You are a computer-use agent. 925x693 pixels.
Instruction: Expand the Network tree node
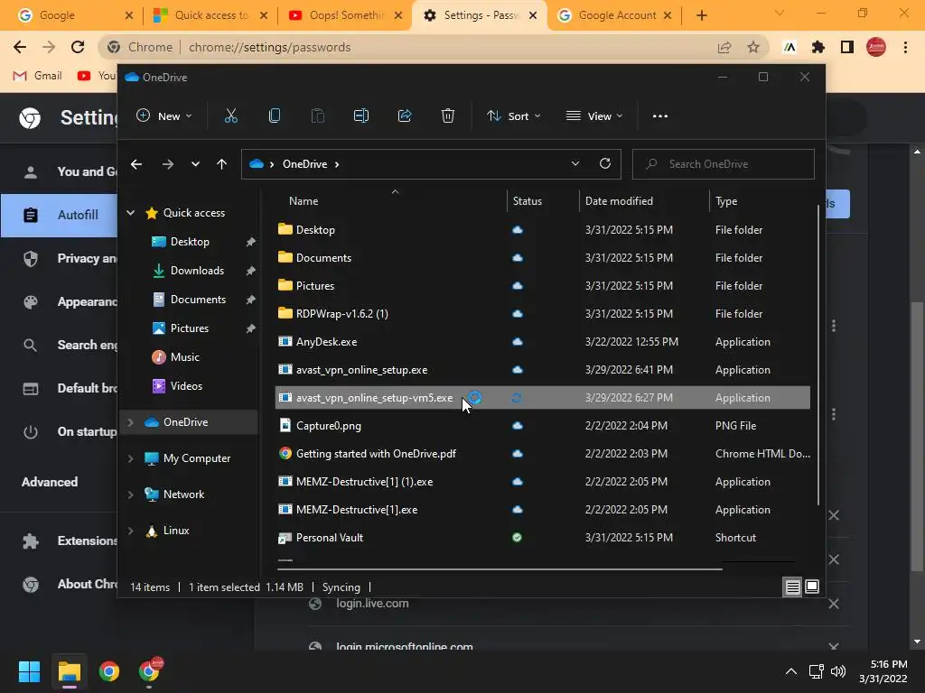pyautogui.click(x=130, y=494)
